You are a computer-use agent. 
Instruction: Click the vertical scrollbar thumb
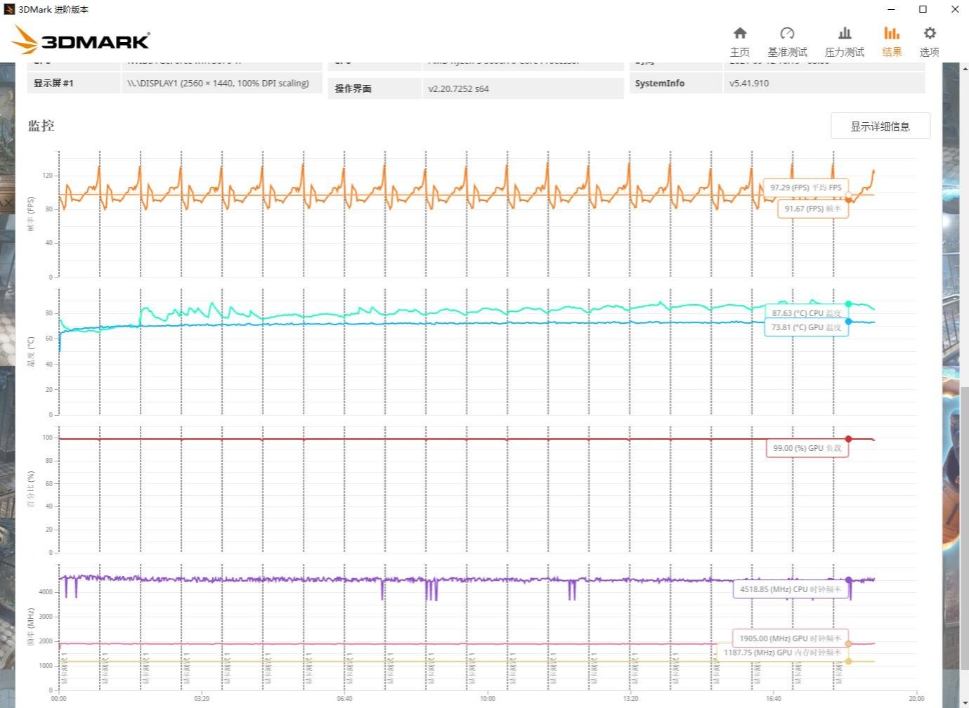click(964, 528)
